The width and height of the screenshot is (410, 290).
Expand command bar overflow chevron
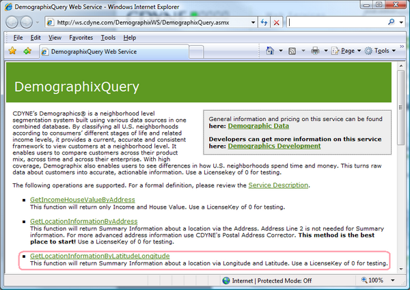click(402, 47)
